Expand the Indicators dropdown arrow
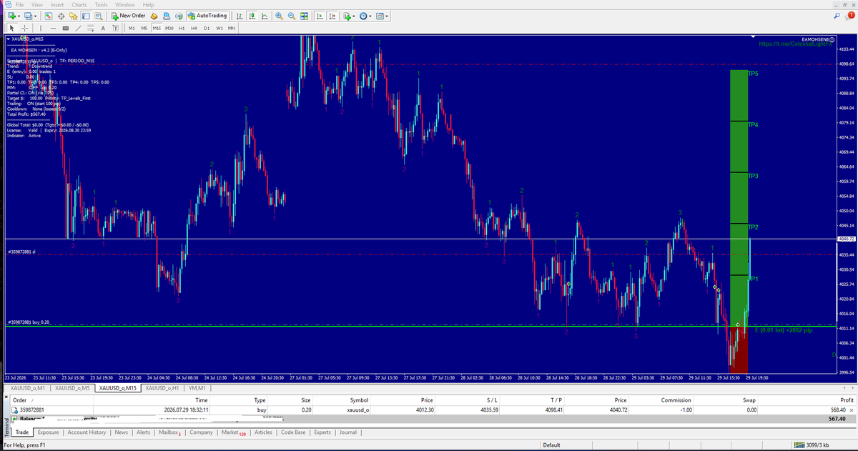 click(354, 16)
